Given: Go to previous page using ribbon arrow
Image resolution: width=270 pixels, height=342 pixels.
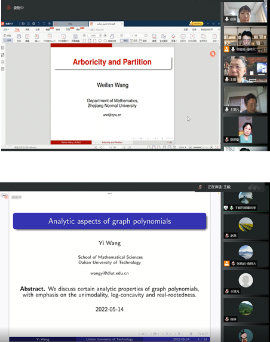Looking at the screenshot, I should point(122,35).
